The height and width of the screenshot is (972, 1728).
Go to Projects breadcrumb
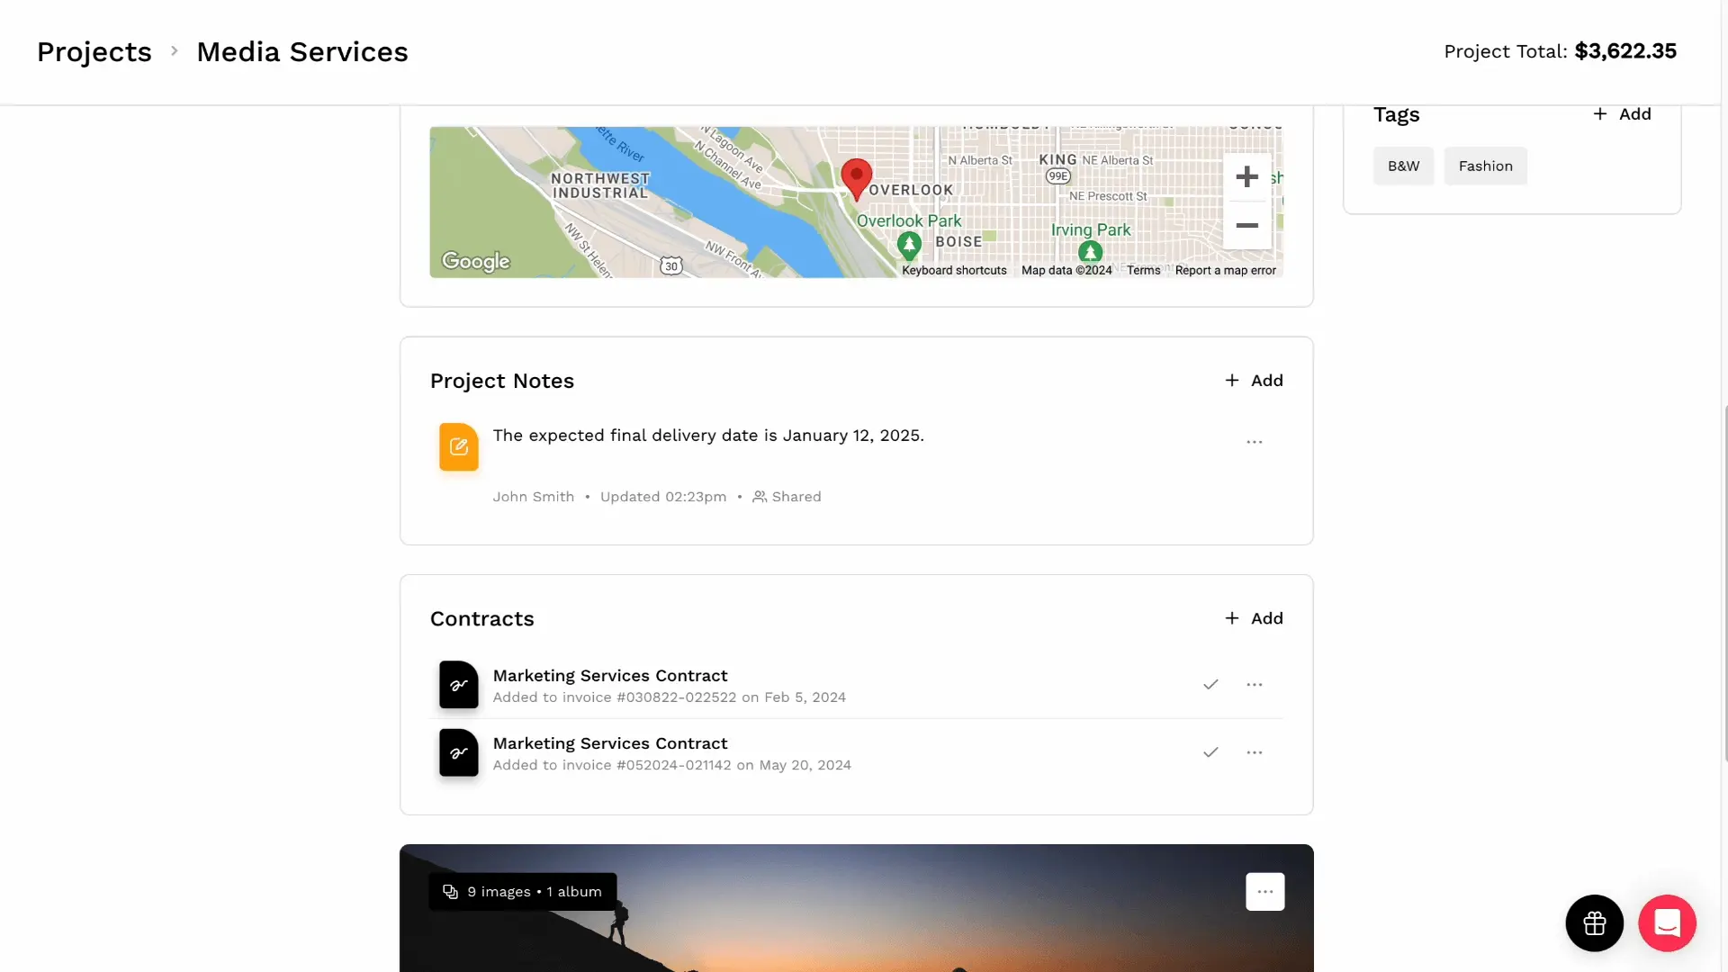tap(94, 52)
